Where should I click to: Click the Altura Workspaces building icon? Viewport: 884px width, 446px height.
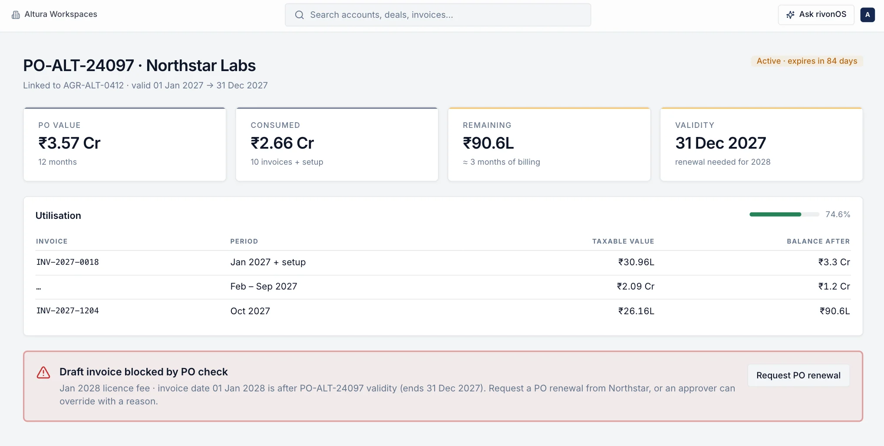pyautogui.click(x=16, y=15)
